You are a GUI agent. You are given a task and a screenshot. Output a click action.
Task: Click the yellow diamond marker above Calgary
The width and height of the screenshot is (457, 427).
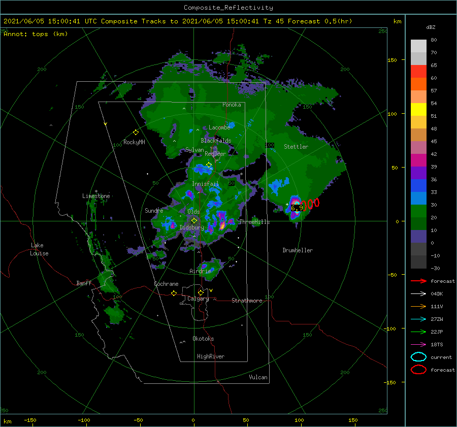point(201,292)
